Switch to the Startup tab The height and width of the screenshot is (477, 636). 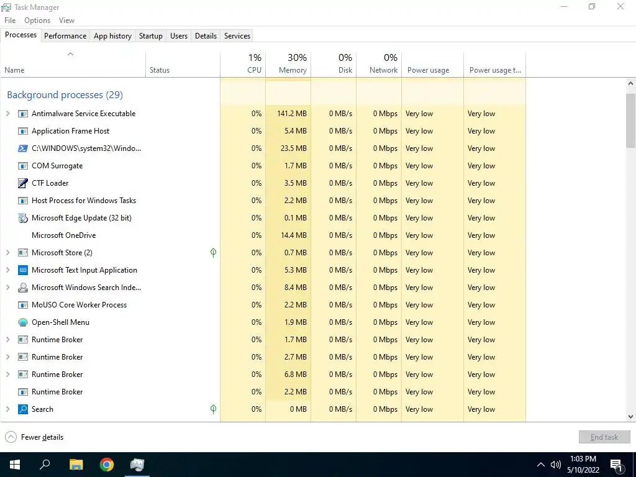[x=151, y=35]
